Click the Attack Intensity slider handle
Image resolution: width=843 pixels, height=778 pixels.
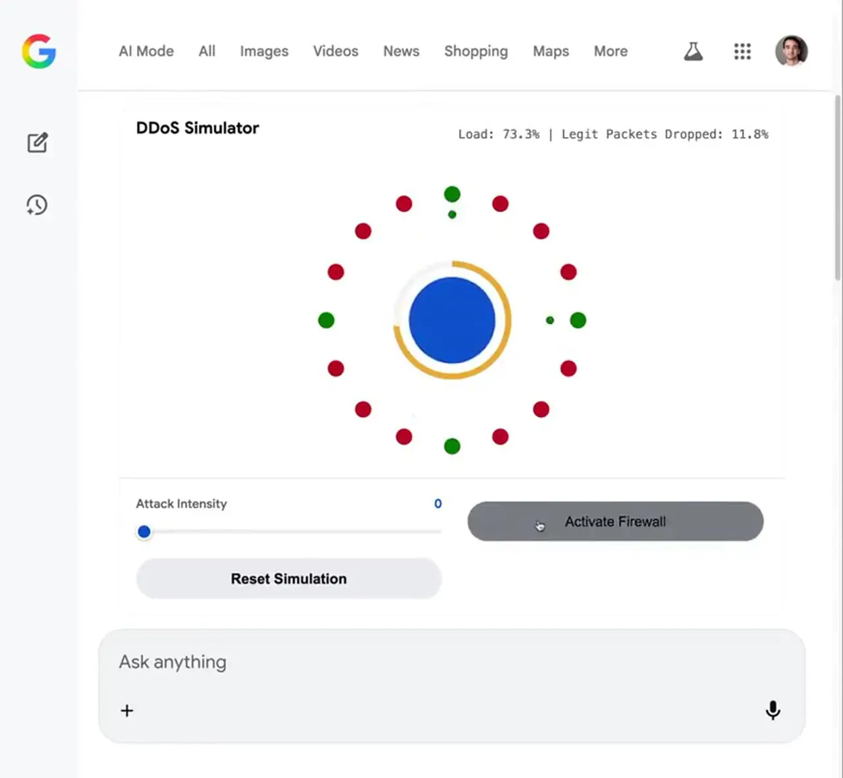click(x=144, y=532)
